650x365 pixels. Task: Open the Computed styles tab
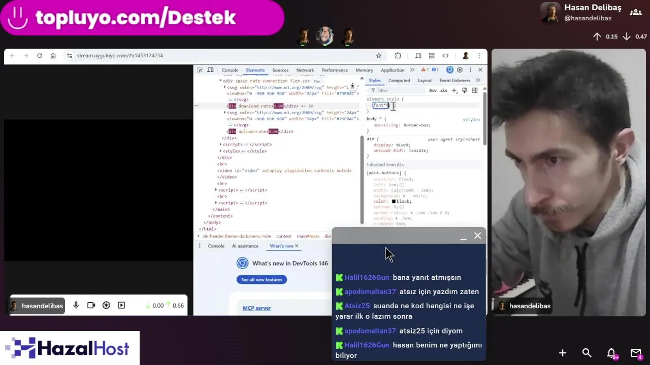click(x=399, y=80)
